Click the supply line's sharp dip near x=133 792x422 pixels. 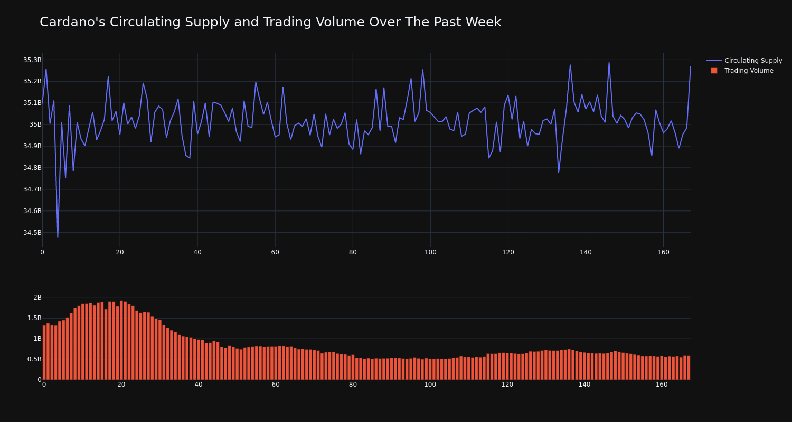[x=559, y=172]
